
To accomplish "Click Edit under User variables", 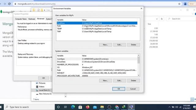I will [x=119, y=45].
